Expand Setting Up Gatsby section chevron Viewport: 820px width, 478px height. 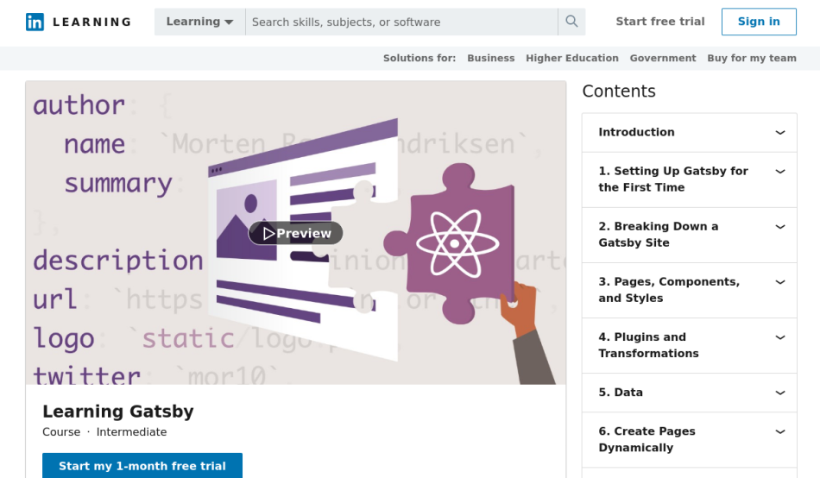point(780,172)
